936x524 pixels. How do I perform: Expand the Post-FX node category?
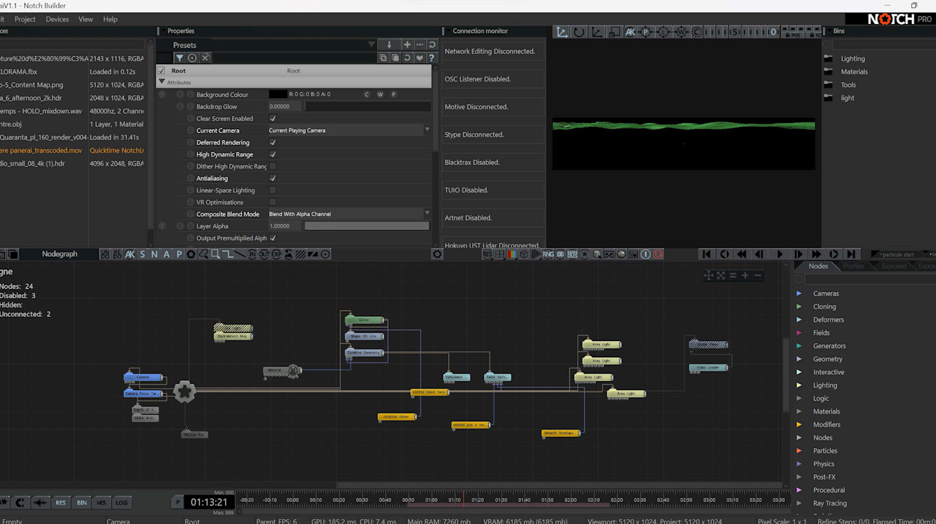tap(799, 477)
